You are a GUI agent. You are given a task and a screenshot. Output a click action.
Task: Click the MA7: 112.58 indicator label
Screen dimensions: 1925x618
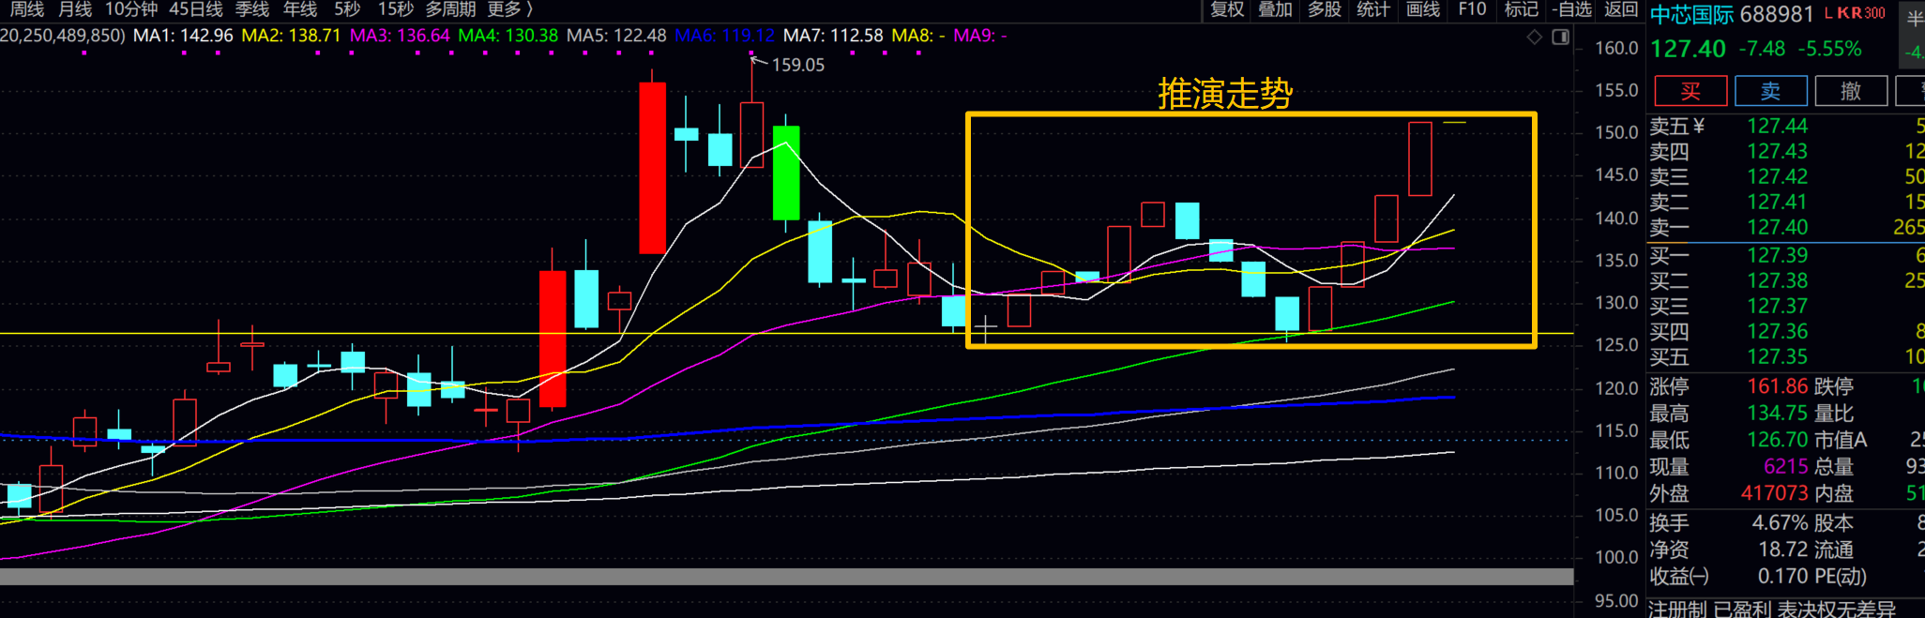coord(833,36)
